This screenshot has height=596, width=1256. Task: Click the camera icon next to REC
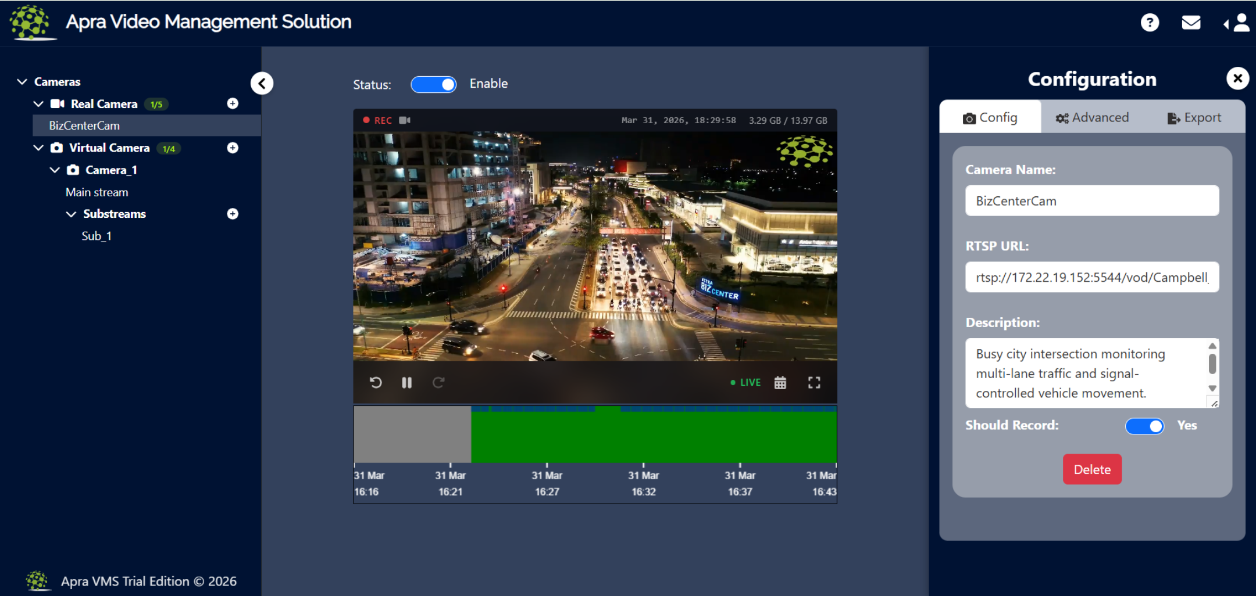tap(405, 120)
